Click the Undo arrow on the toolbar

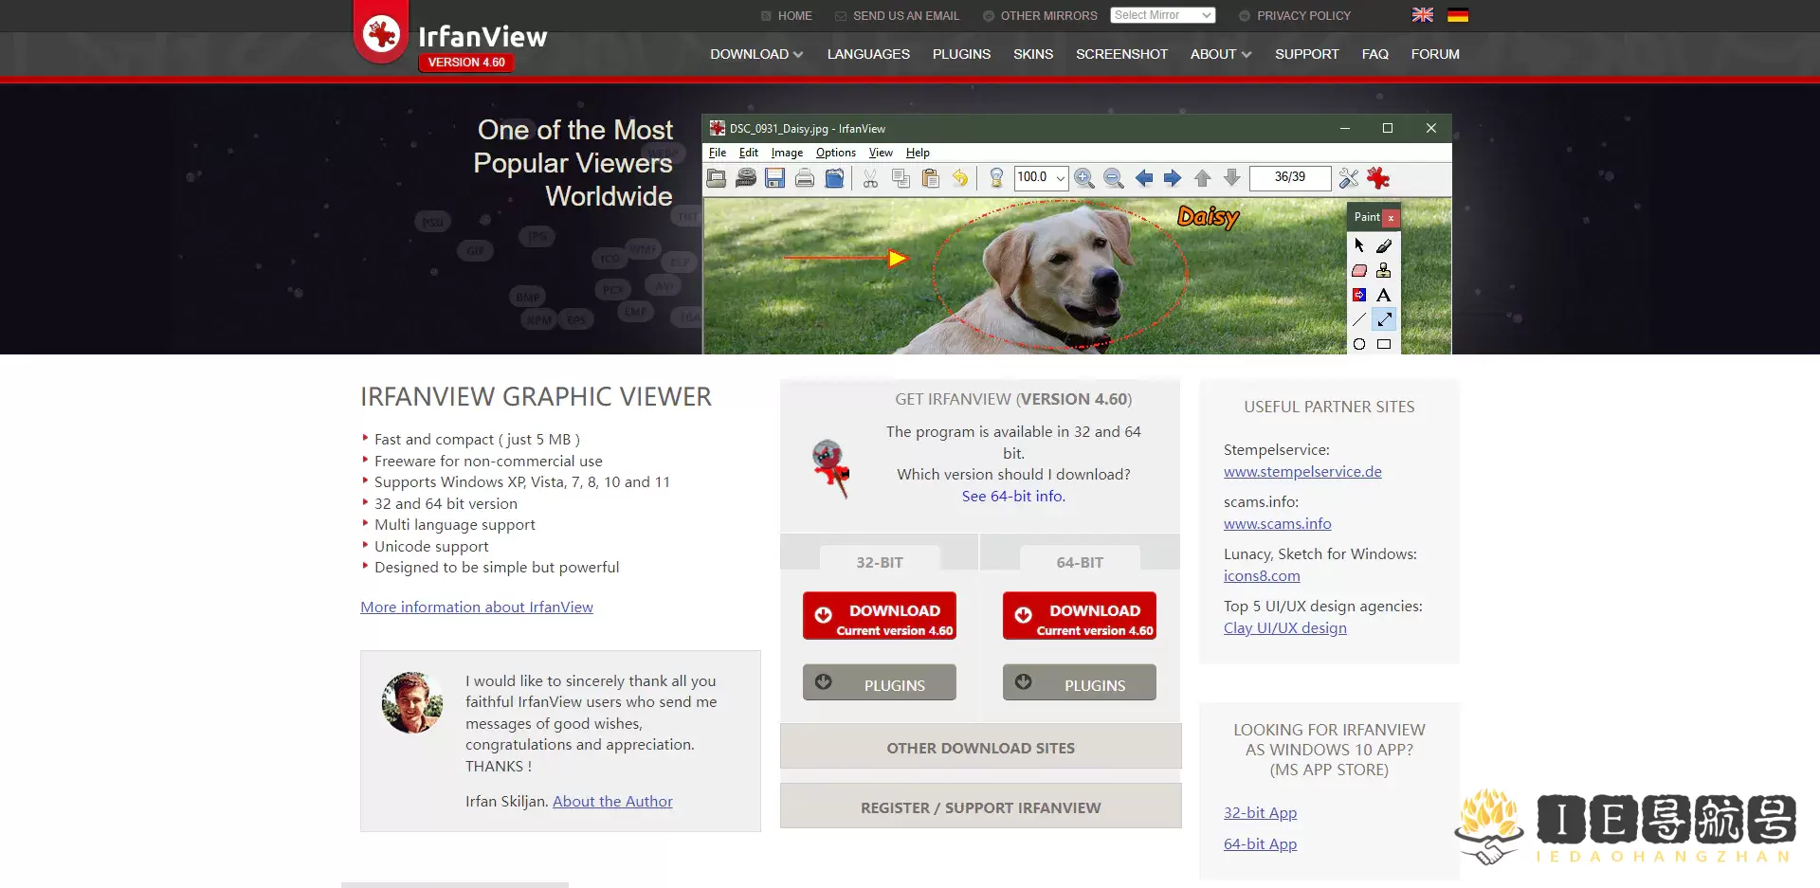click(959, 178)
